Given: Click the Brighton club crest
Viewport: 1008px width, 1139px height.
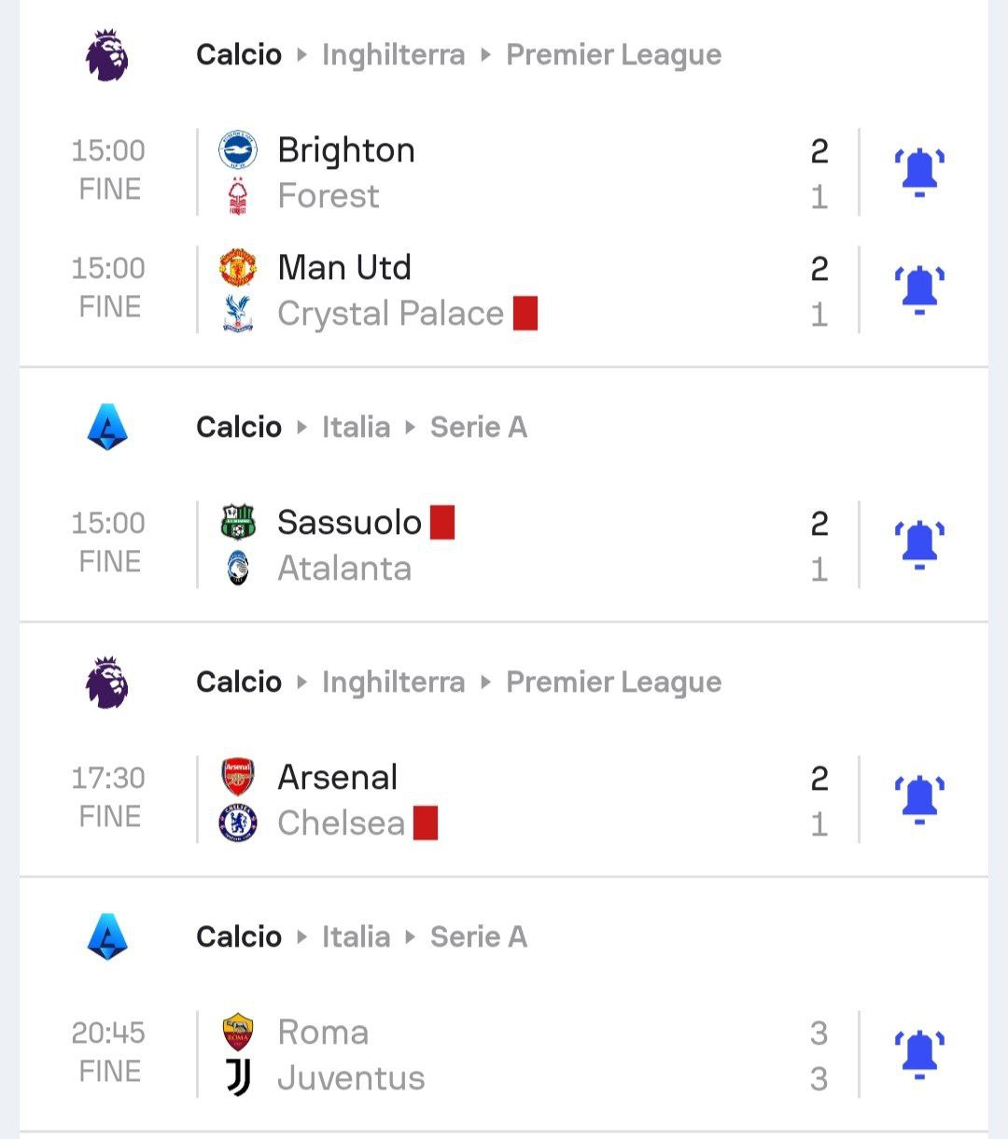Looking at the screenshot, I should pyautogui.click(x=238, y=150).
